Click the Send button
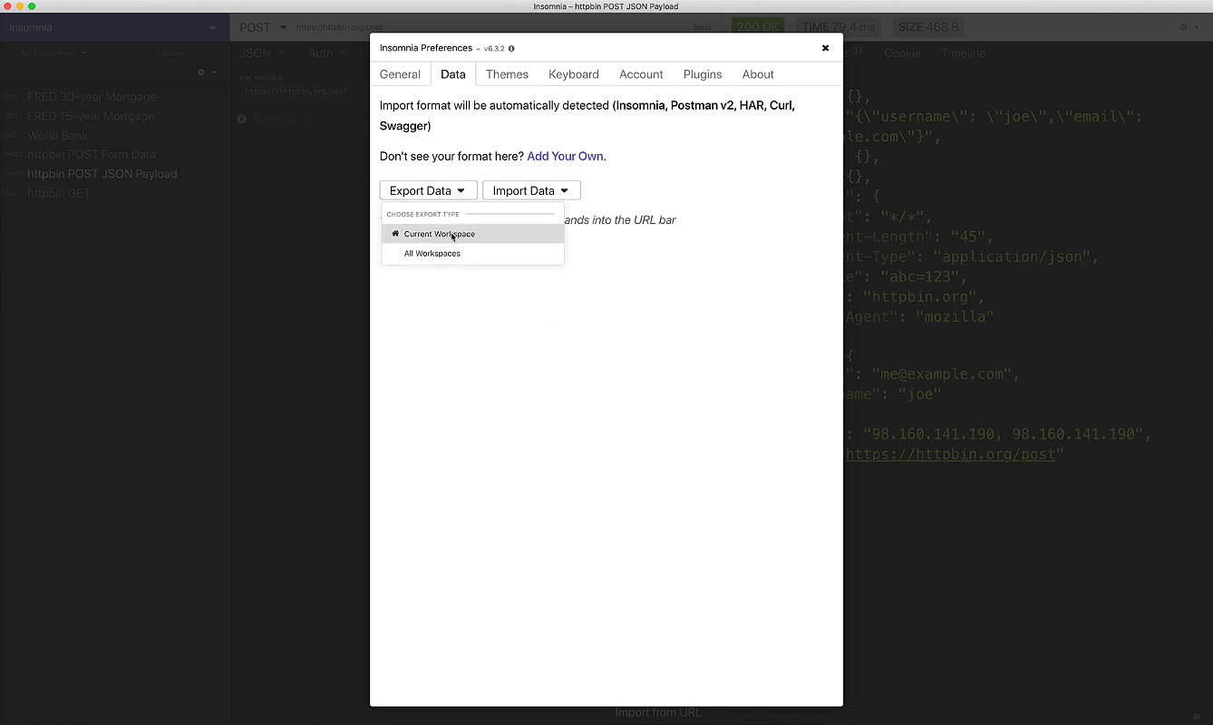This screenshot has width=1213, height=725. point(702,27)
